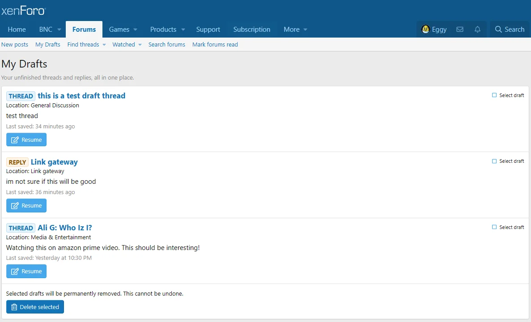Open 'this is a test draft thread' title
This screenshot has height=322, width=531.
[81, 96]
